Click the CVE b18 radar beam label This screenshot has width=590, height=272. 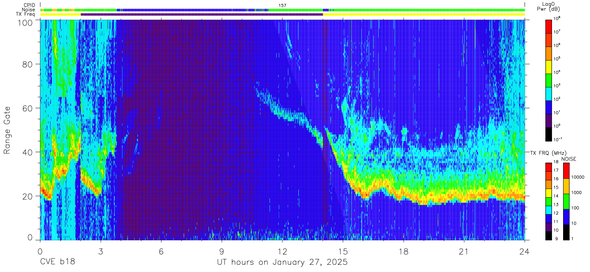point(57,262)
